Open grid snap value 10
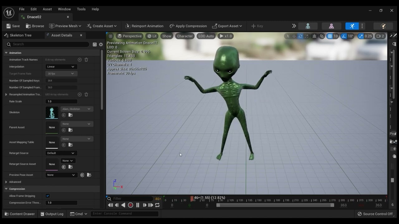399x224 pixels. point(336,36)
